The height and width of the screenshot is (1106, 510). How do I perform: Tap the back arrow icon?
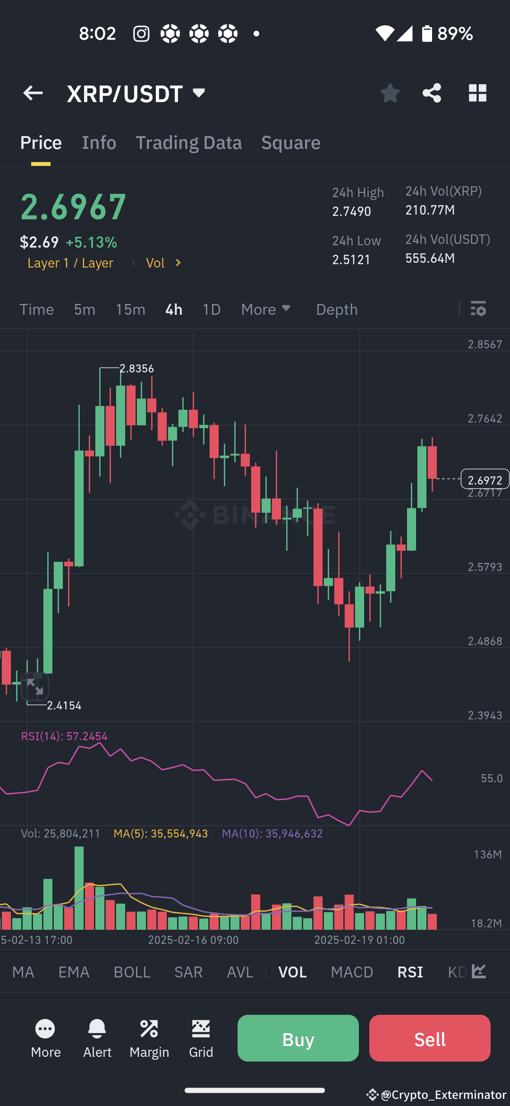point(33,93)
